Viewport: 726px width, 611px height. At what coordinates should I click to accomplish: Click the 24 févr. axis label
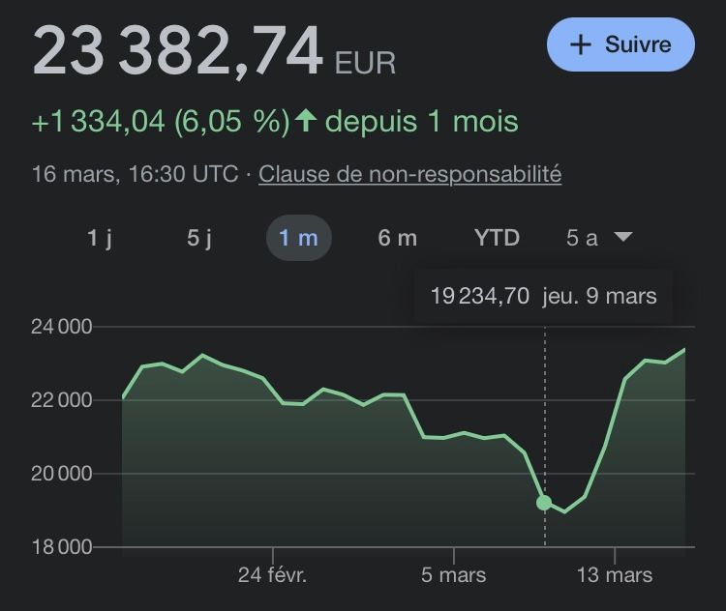click(272, 575)
